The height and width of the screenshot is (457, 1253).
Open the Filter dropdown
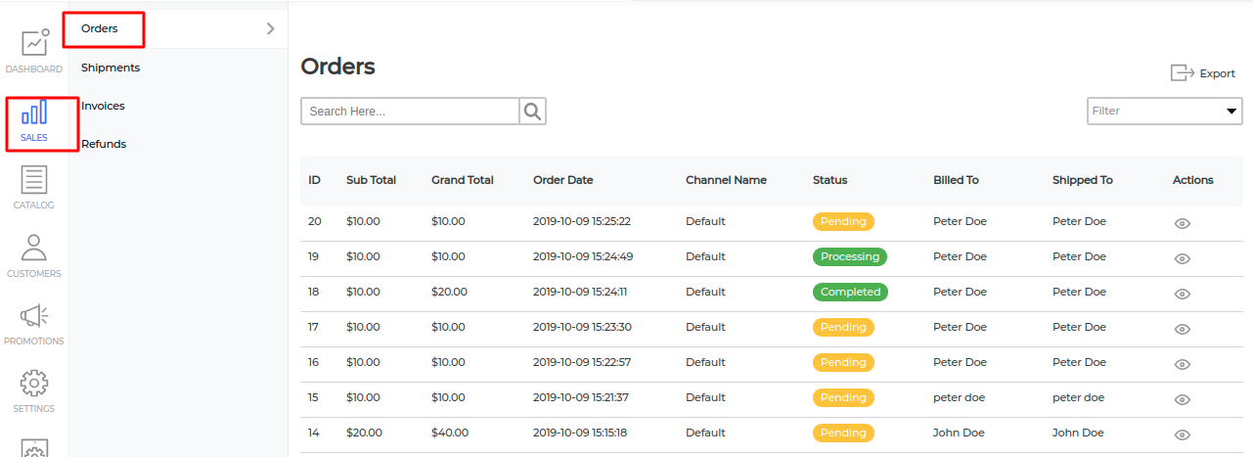click(1165, 111)
